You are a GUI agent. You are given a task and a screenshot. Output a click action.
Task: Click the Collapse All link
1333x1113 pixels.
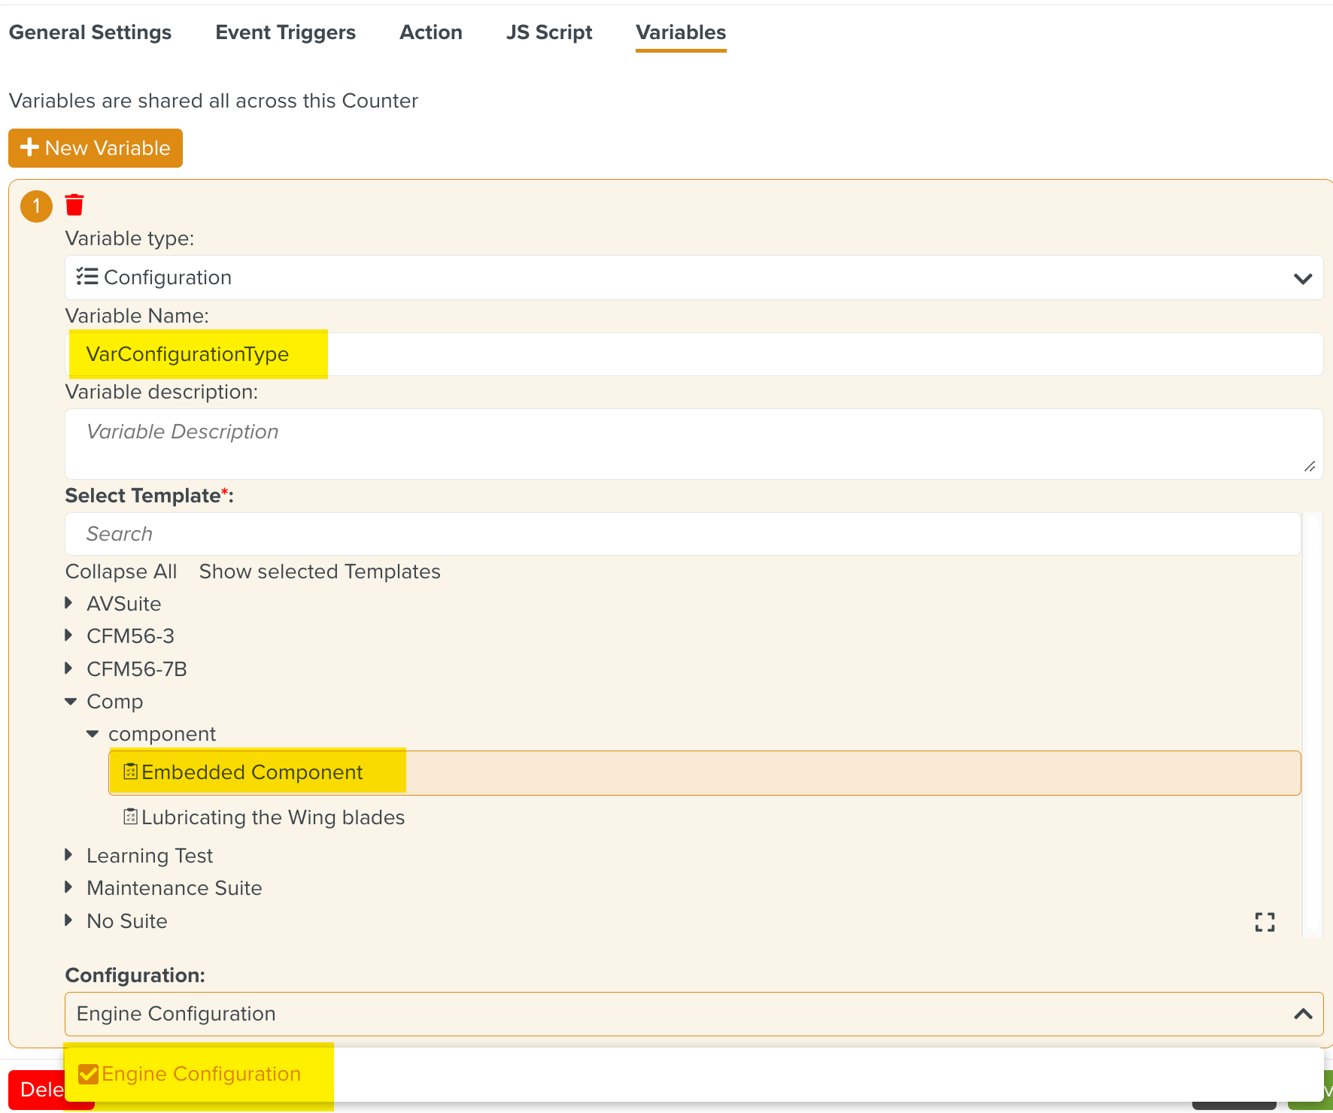(121, 572)
